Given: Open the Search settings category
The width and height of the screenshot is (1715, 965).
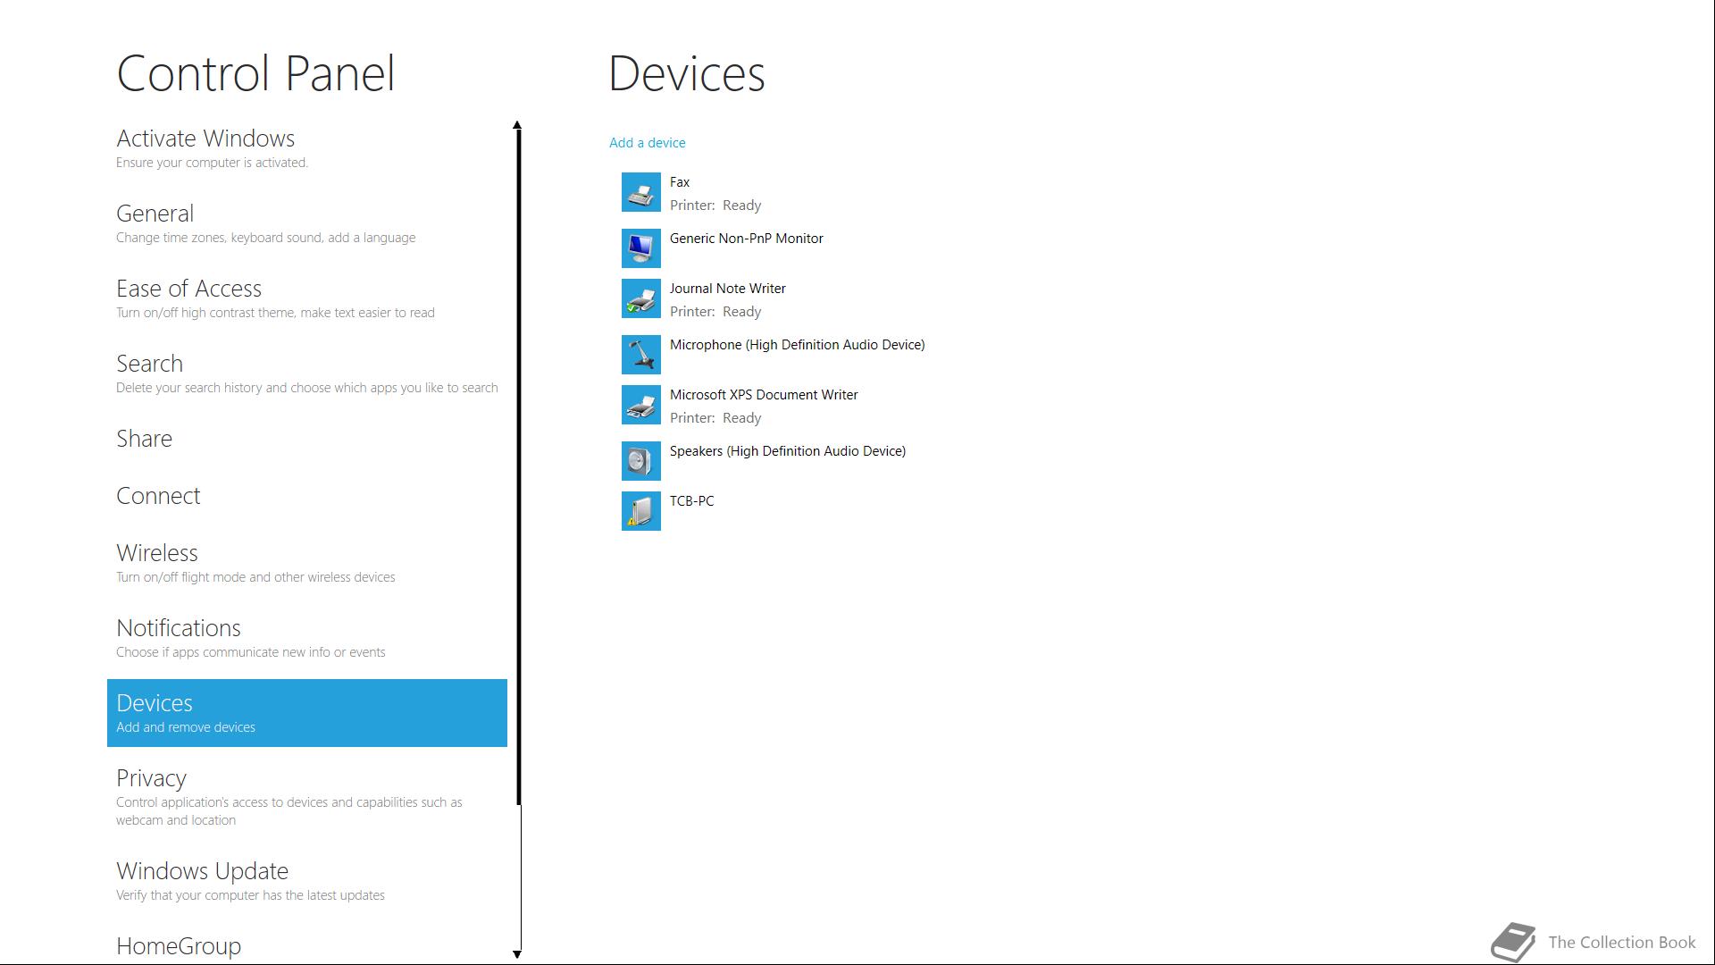Looking at the screenshot, I should click(307, 373).
